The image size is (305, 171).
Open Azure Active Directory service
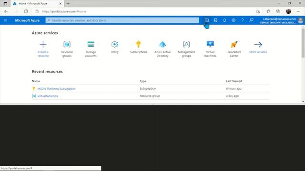[163, 49]
